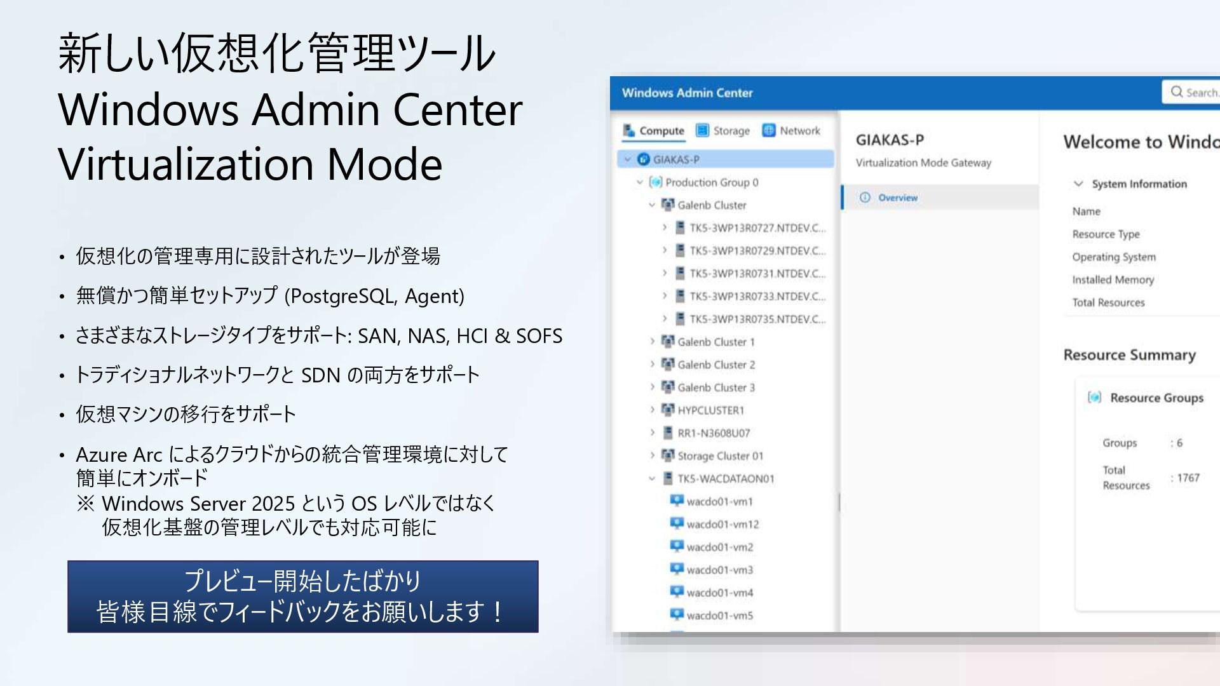Select wacdo01-vm12 in the tree
1220x686 pixels.
(722, 525)
